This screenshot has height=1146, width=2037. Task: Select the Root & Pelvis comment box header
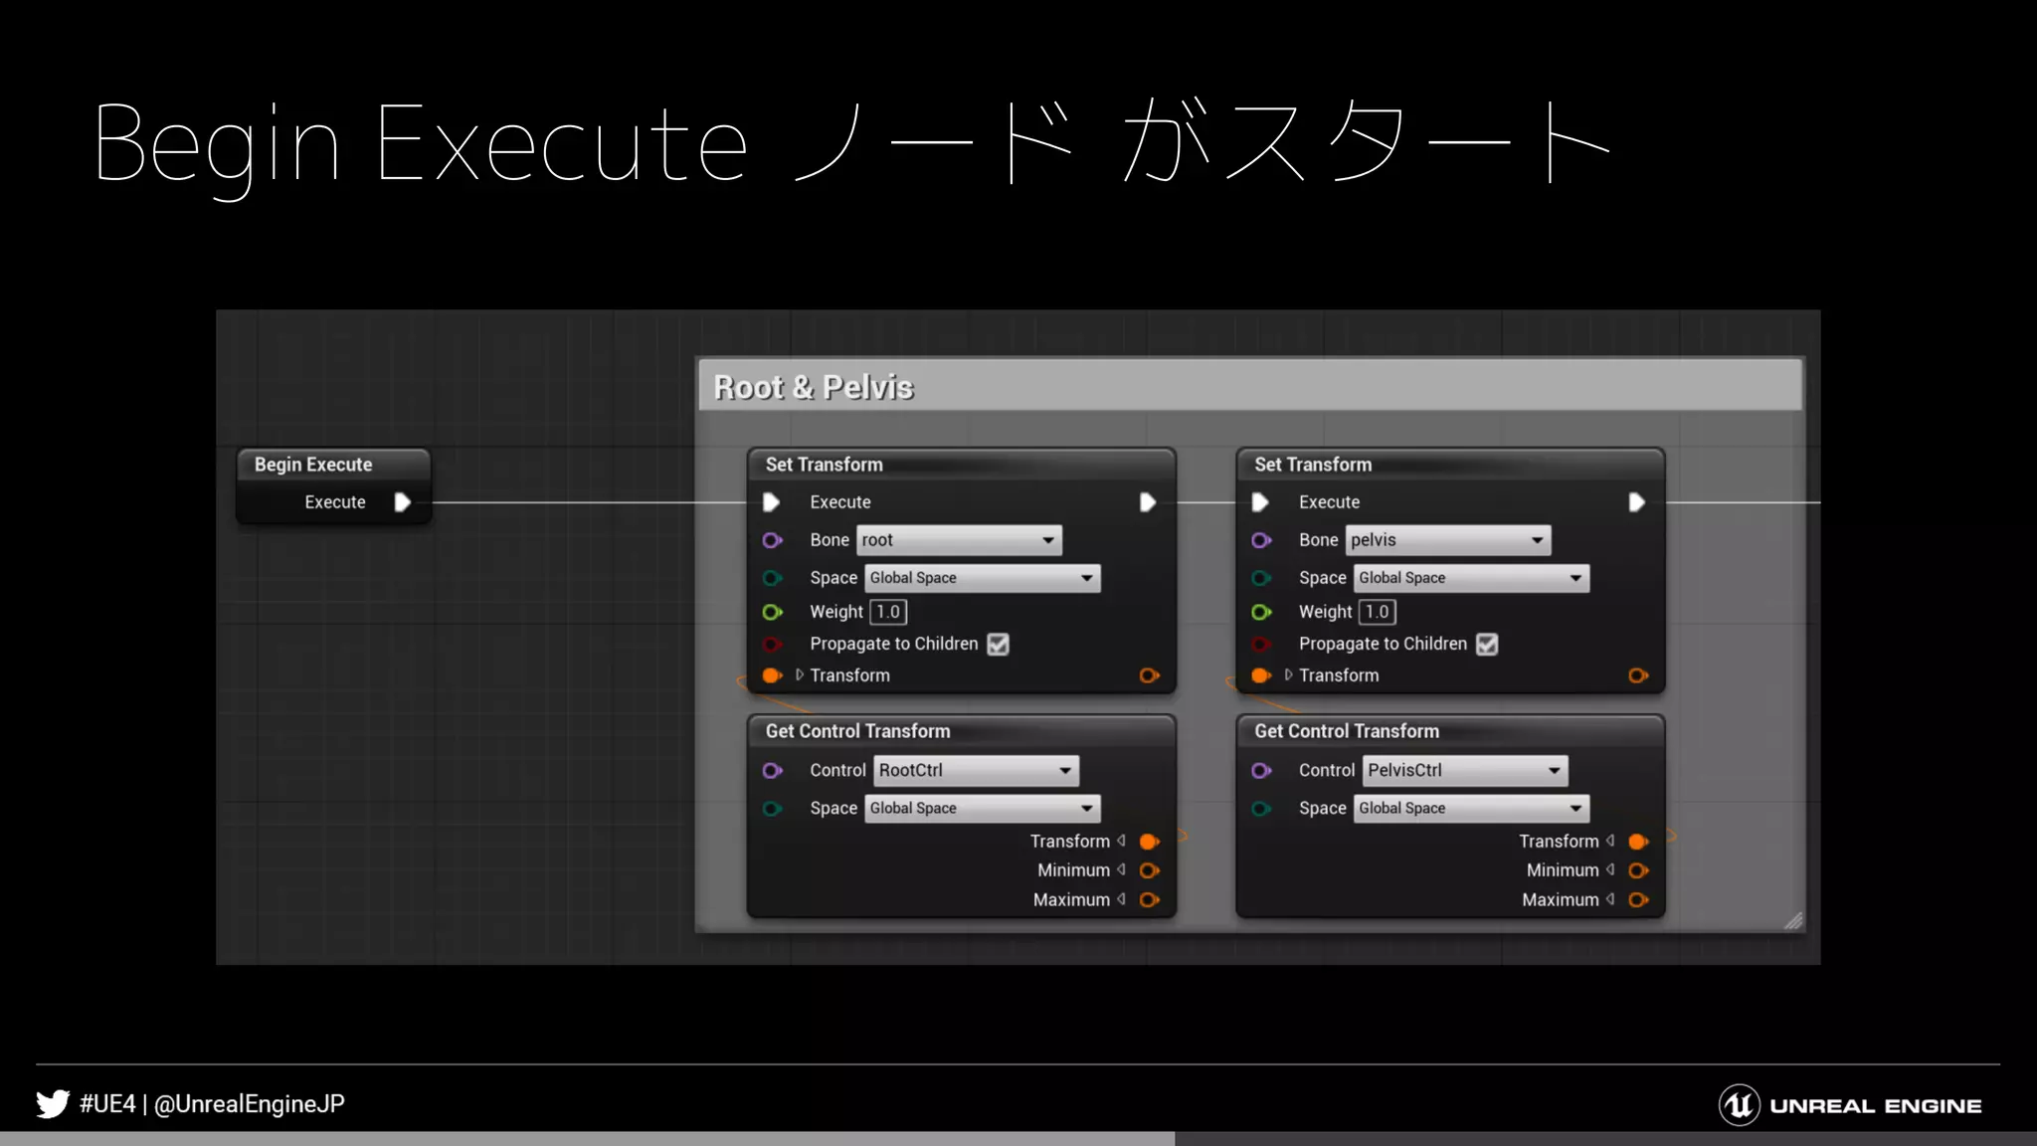1251,387
